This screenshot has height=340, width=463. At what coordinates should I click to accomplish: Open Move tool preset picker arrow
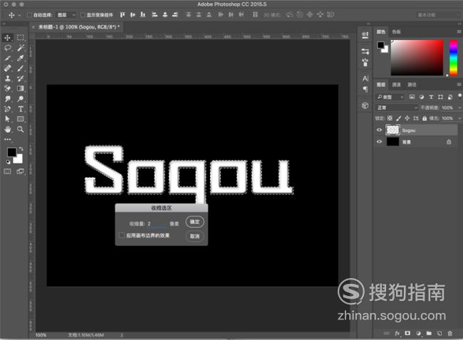(19, 15)
